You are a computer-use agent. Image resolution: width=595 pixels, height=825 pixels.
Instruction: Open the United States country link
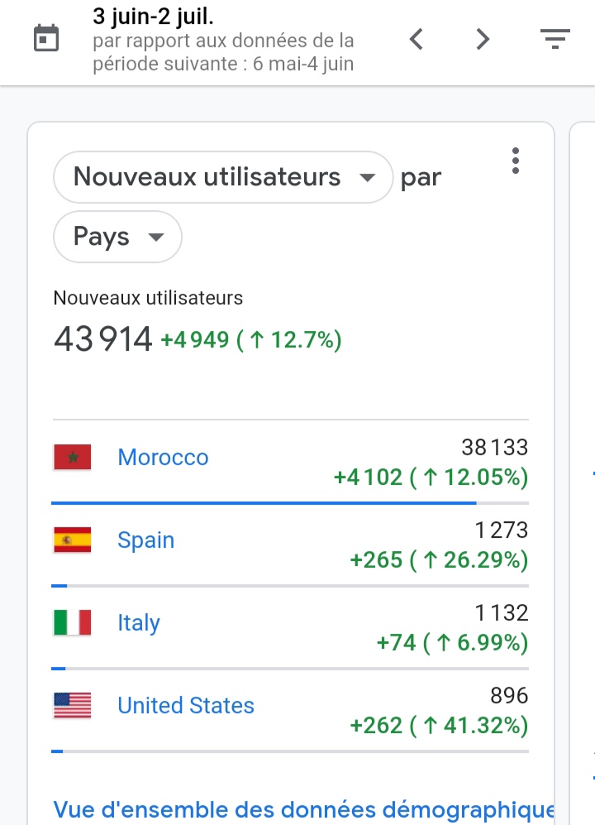(186, 706)
